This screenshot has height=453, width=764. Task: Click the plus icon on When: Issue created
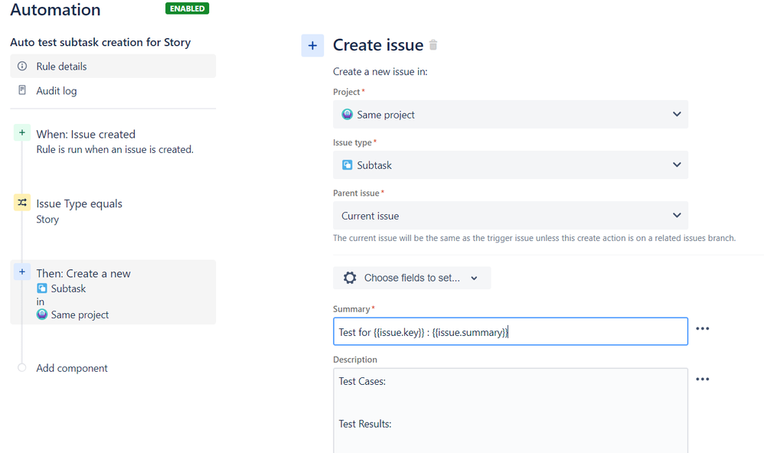[21, 132]
